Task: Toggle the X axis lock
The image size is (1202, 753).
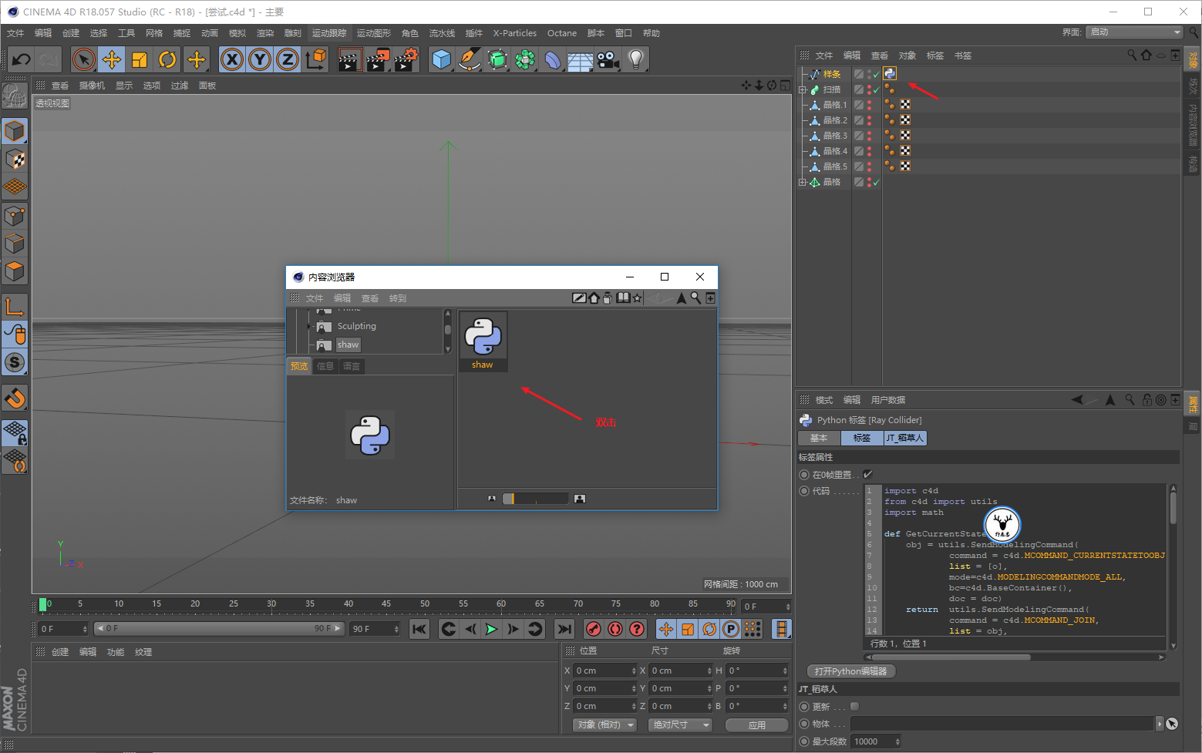Action: (x=232, y=59)
